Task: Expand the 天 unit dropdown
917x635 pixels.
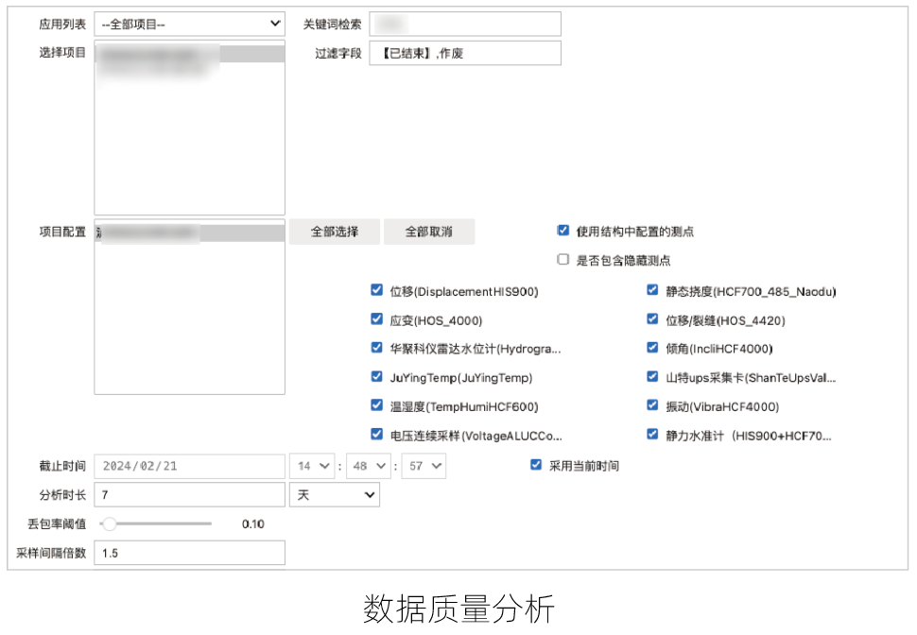Action: click(x=334, y=494)
